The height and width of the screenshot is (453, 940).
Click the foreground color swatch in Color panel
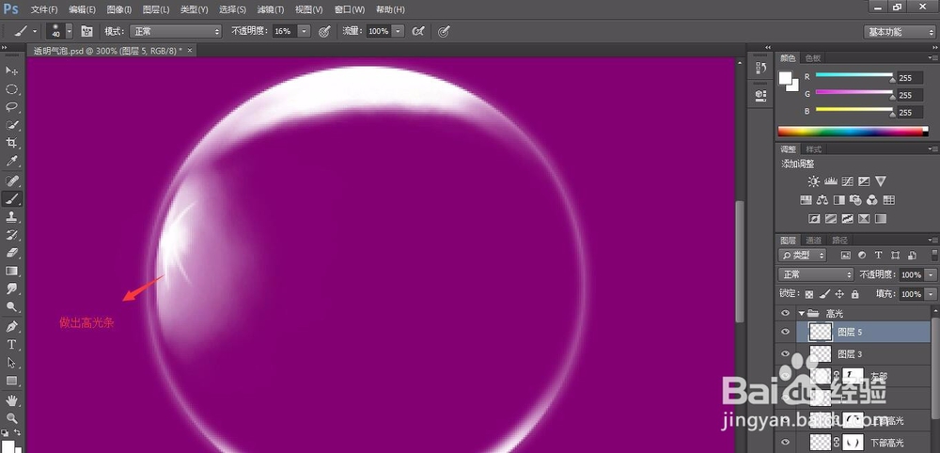coord(785,78)
